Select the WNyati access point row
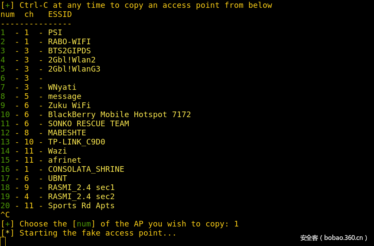This screenshot has width=374, height=246. [x=62, y=87]
